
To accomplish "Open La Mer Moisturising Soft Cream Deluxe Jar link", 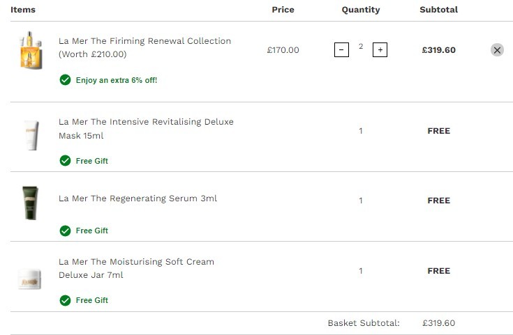I will point(136,268).
